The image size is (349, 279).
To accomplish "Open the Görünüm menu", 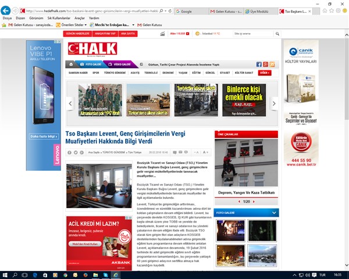I will [36, 18].
